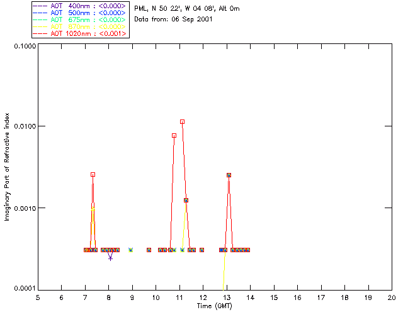Click the baseline star marker near time 9

(x=130, y=250)
